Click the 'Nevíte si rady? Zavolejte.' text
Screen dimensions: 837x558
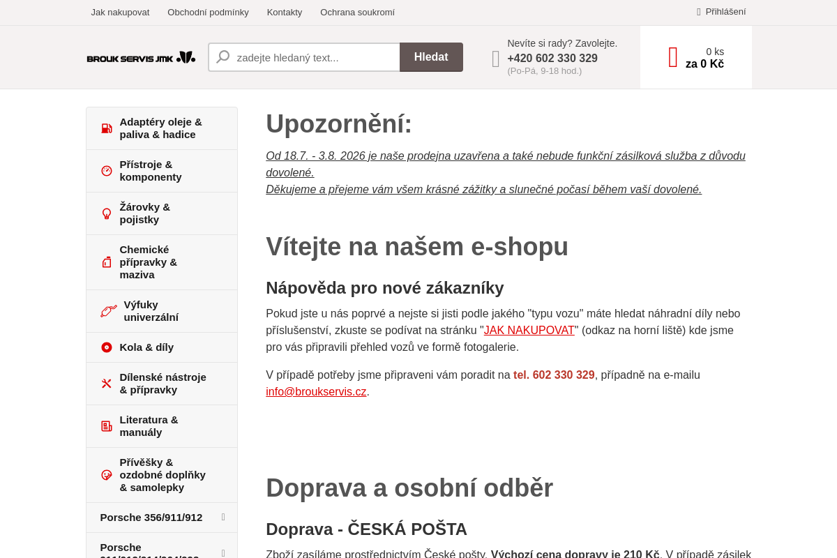coord(562,43)
